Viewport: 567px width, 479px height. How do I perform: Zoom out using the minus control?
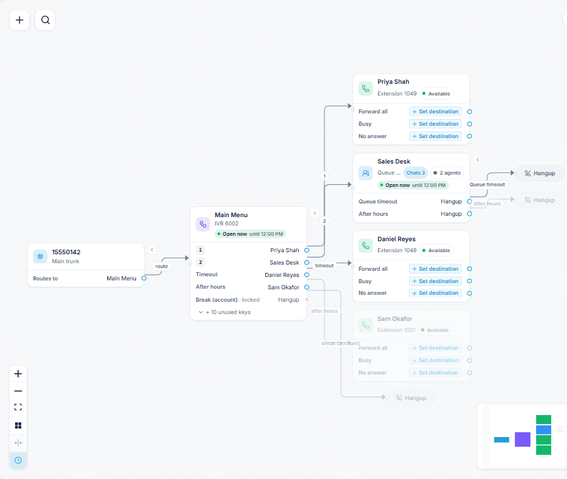point(18,391)
